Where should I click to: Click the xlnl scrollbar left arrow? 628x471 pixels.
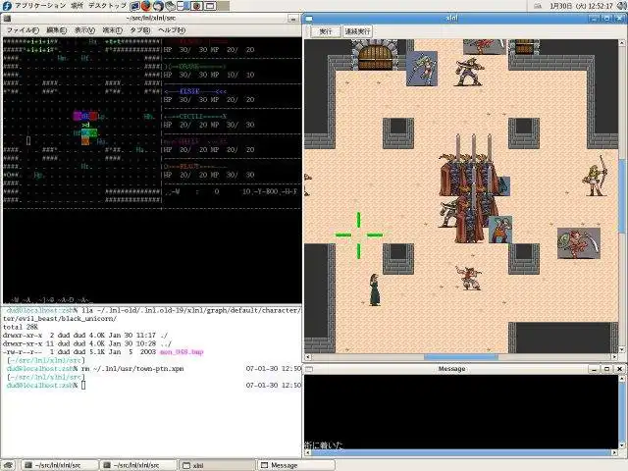pos(307,357)
